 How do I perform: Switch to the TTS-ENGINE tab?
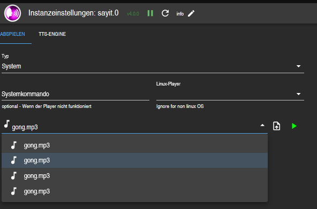click(52, 34)
